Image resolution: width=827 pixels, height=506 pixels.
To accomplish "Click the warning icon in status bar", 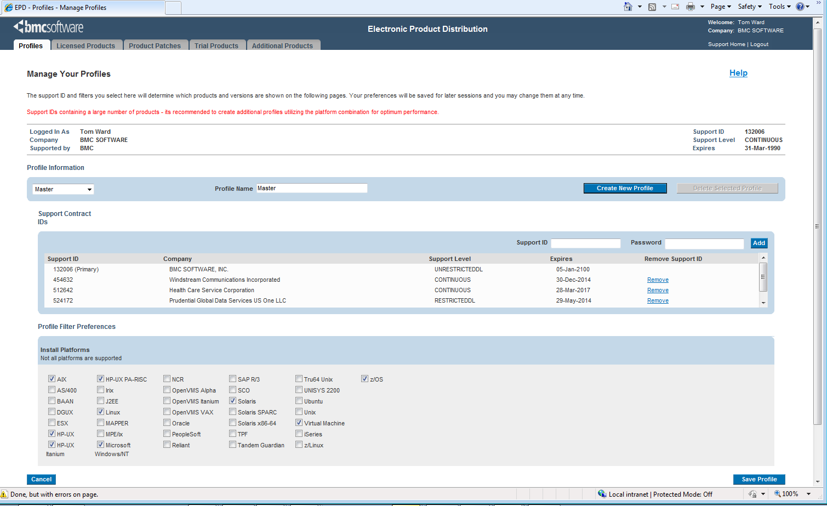I will [x=4, y=494].
